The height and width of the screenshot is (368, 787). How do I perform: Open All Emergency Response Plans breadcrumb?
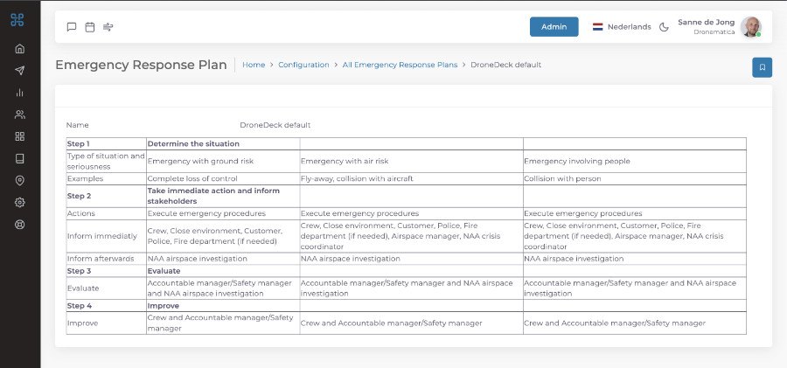coord(400,65)
